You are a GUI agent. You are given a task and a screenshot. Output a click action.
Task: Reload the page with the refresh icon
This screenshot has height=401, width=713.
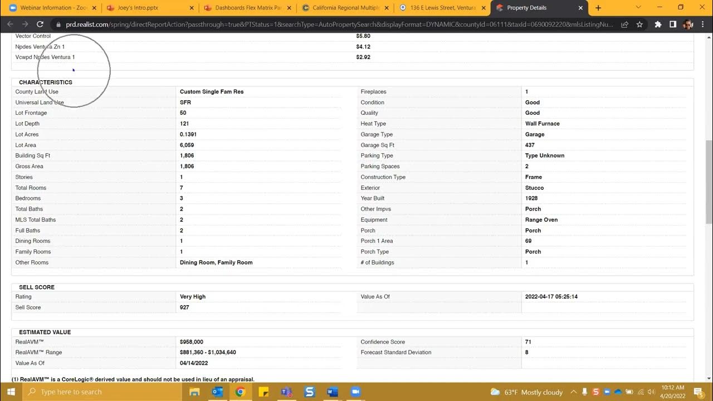40,25
